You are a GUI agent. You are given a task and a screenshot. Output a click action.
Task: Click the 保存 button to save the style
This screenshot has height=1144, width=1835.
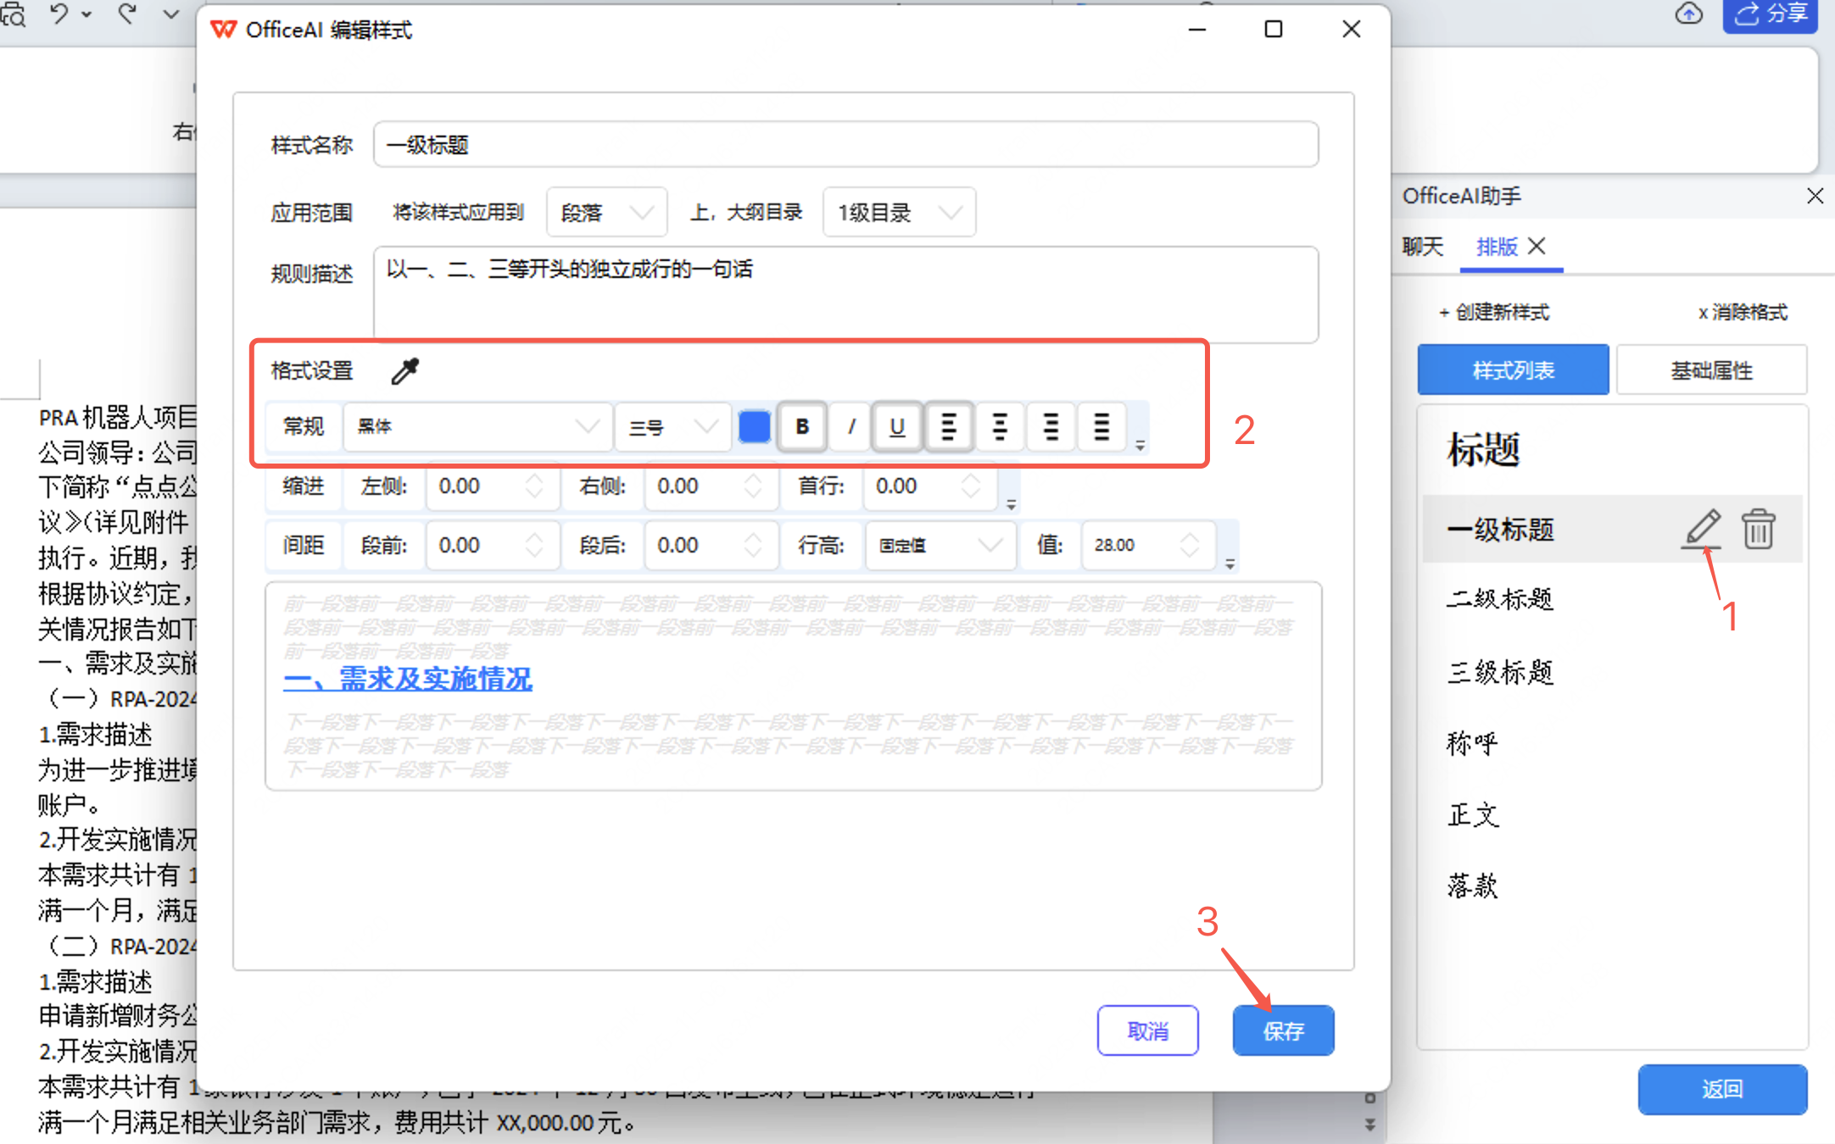[1283, 1030]
